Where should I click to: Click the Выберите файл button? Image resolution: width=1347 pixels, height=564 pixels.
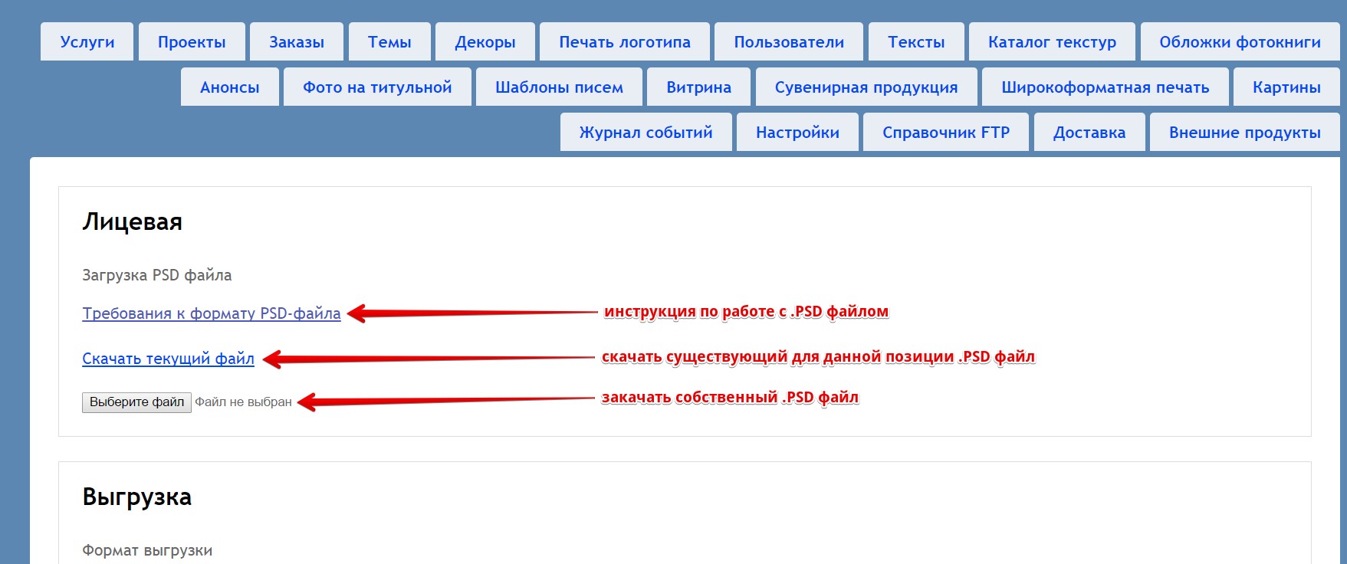pyautogui.click(x=136, y=402)
